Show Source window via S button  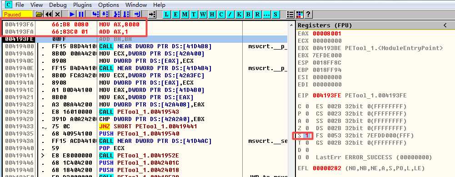[275, 14]
